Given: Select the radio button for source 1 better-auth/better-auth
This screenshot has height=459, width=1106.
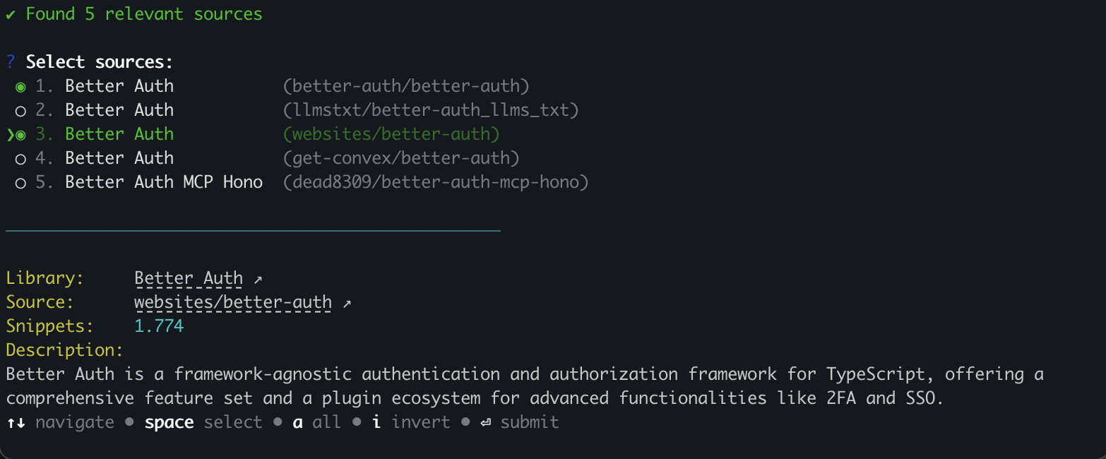Looking at the screenshot, I should 20,85.
